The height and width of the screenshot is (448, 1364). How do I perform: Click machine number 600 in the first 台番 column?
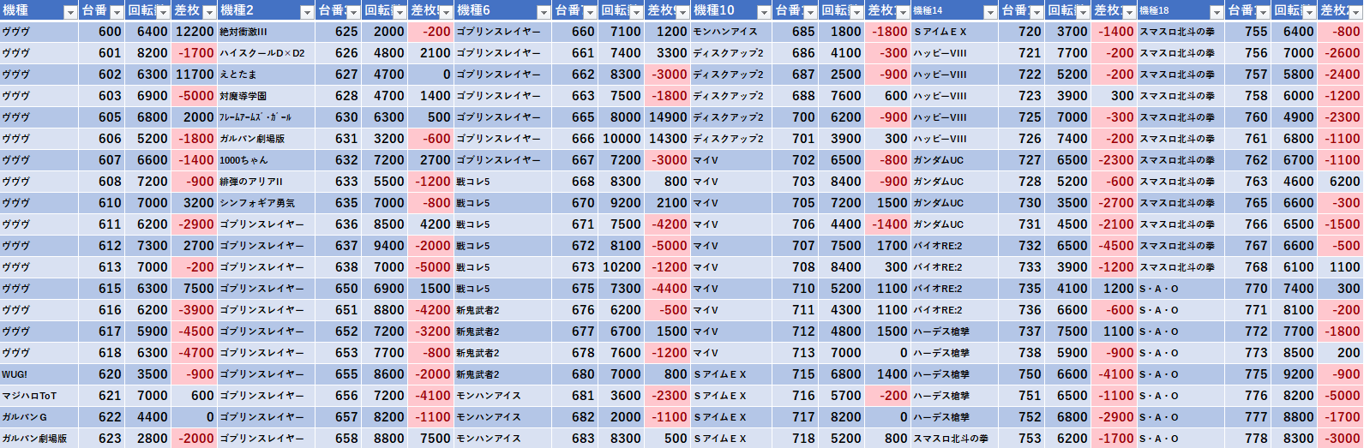coord(102,32)
